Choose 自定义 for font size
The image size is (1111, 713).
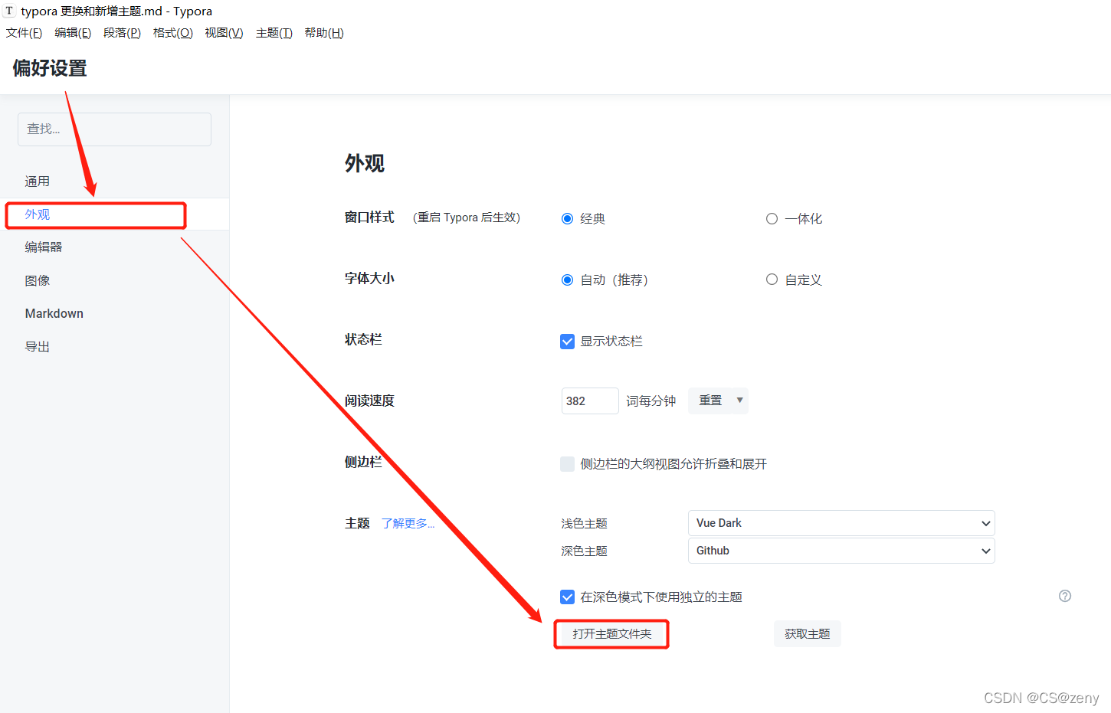click(772, 280)
